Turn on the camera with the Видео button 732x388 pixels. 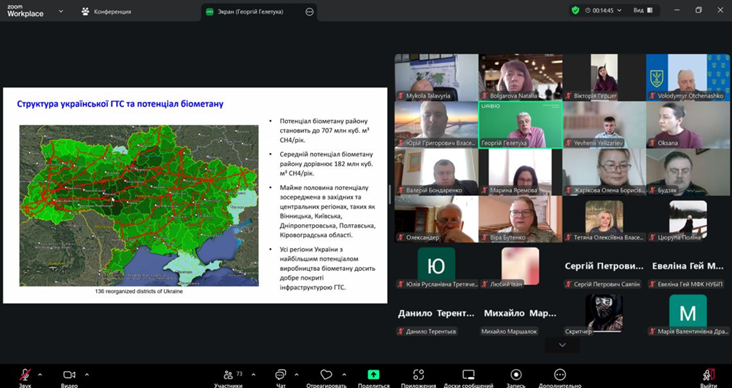(x=69, y=374)
